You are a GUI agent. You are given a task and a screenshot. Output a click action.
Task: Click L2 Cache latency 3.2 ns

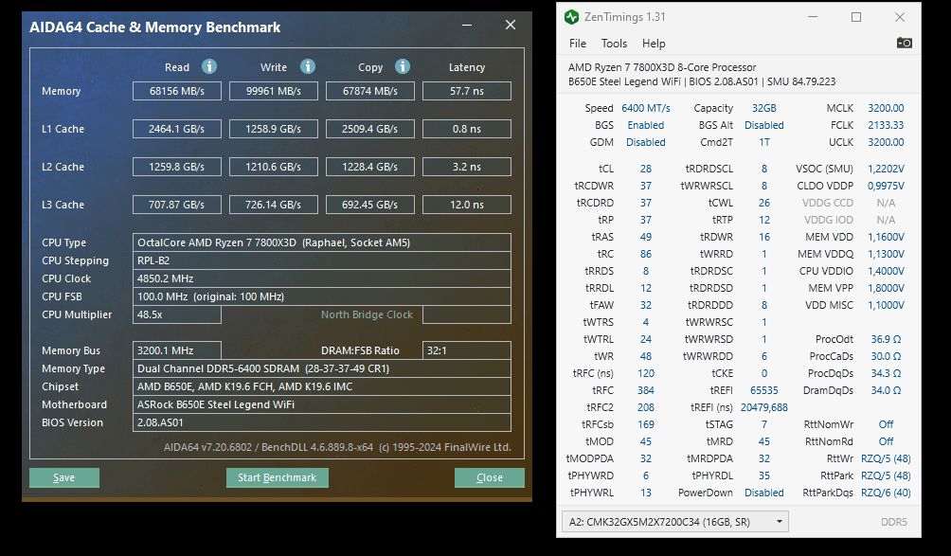click(x=467, y=167)
